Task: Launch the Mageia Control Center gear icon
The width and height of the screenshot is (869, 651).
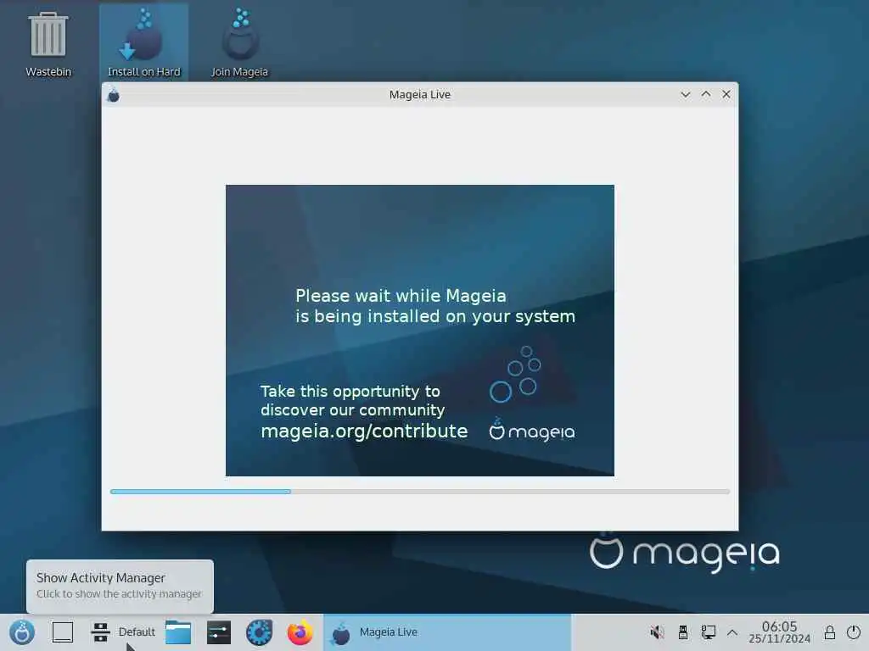Action: 260,632
